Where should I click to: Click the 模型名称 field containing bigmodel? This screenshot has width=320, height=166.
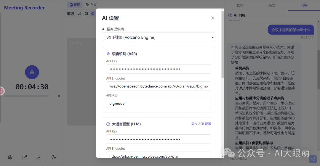click(x=159, y=104)
